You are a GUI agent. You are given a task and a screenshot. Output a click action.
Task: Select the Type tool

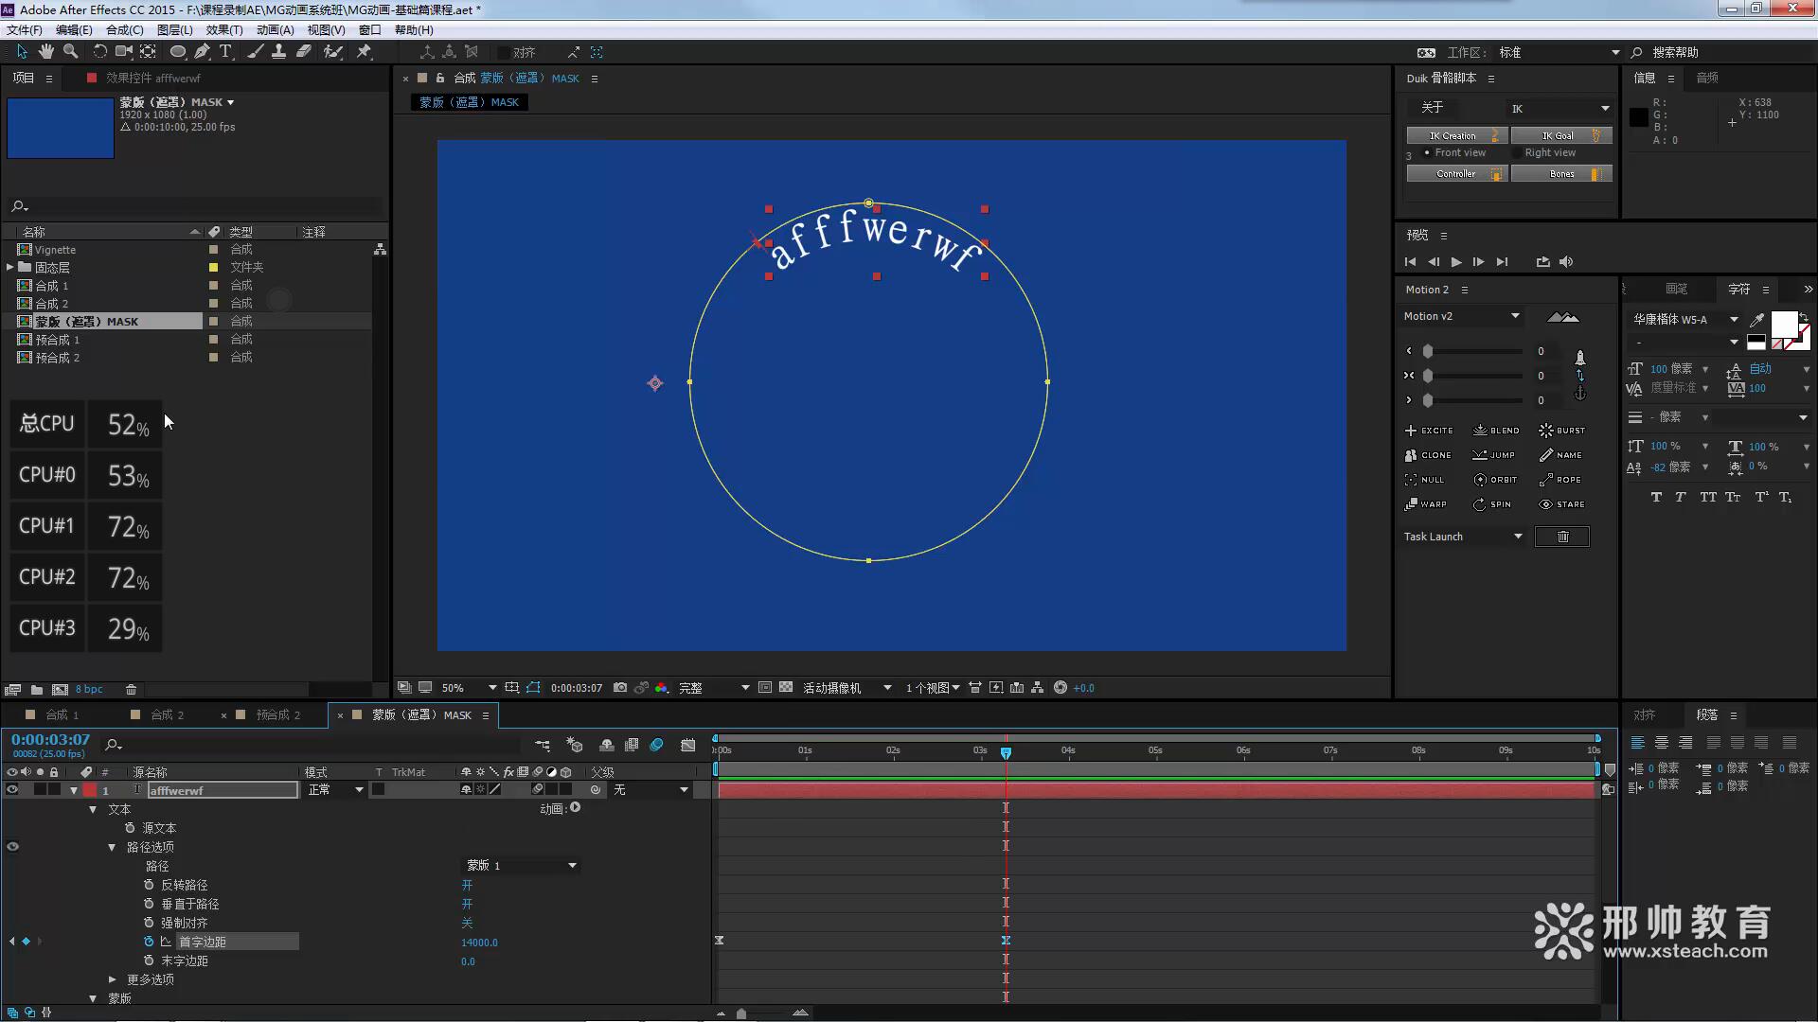point(225,52)
